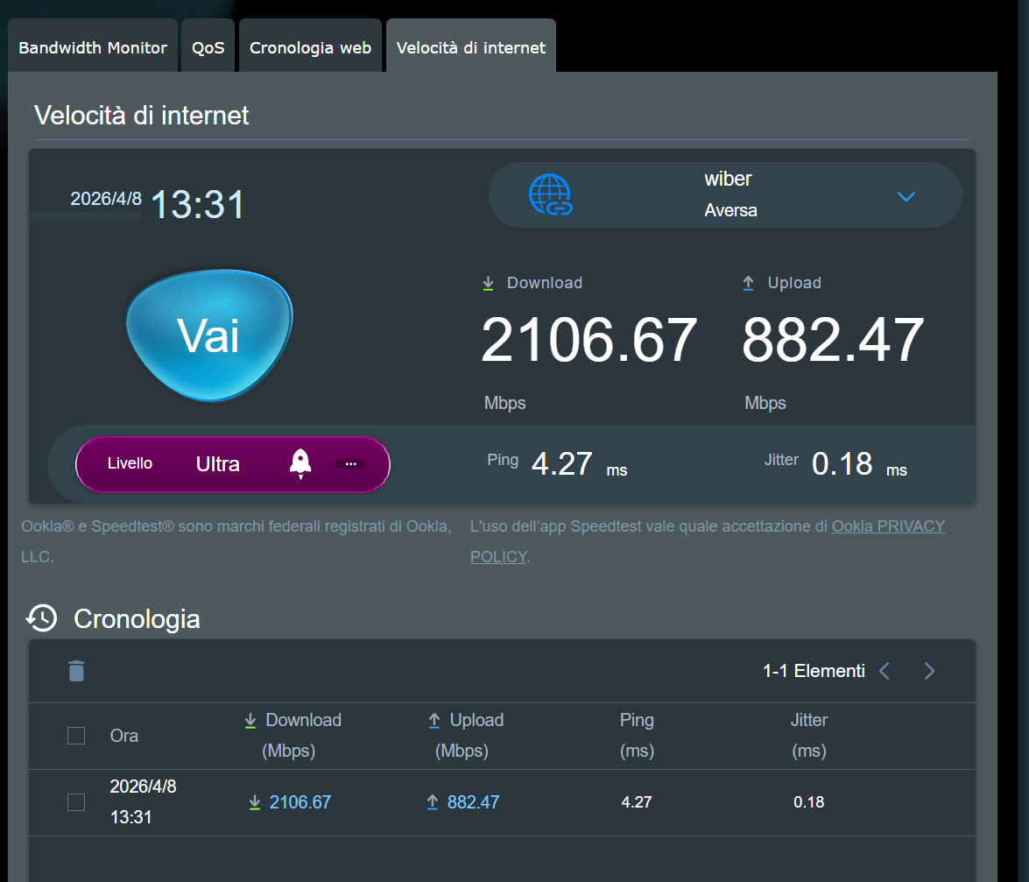Click the 1-1 Elementi pagination label

[x=814, y=671]
